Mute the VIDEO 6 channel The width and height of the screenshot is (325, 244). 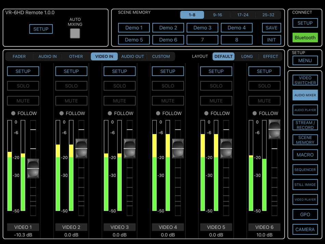pyautogui.click(x=264, y=101)
